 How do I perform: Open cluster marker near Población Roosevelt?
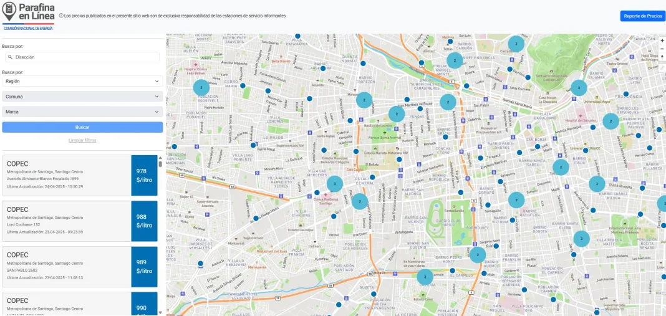point(201,87)
